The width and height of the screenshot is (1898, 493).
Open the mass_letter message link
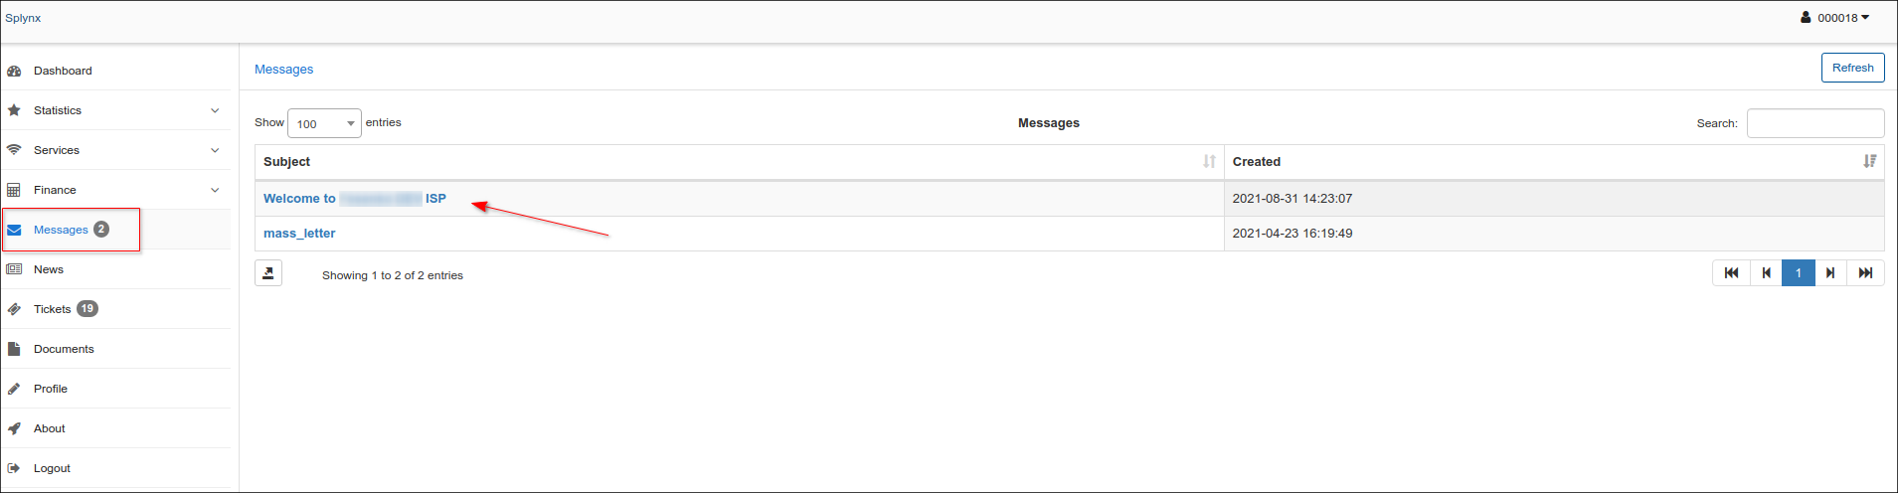299,234
